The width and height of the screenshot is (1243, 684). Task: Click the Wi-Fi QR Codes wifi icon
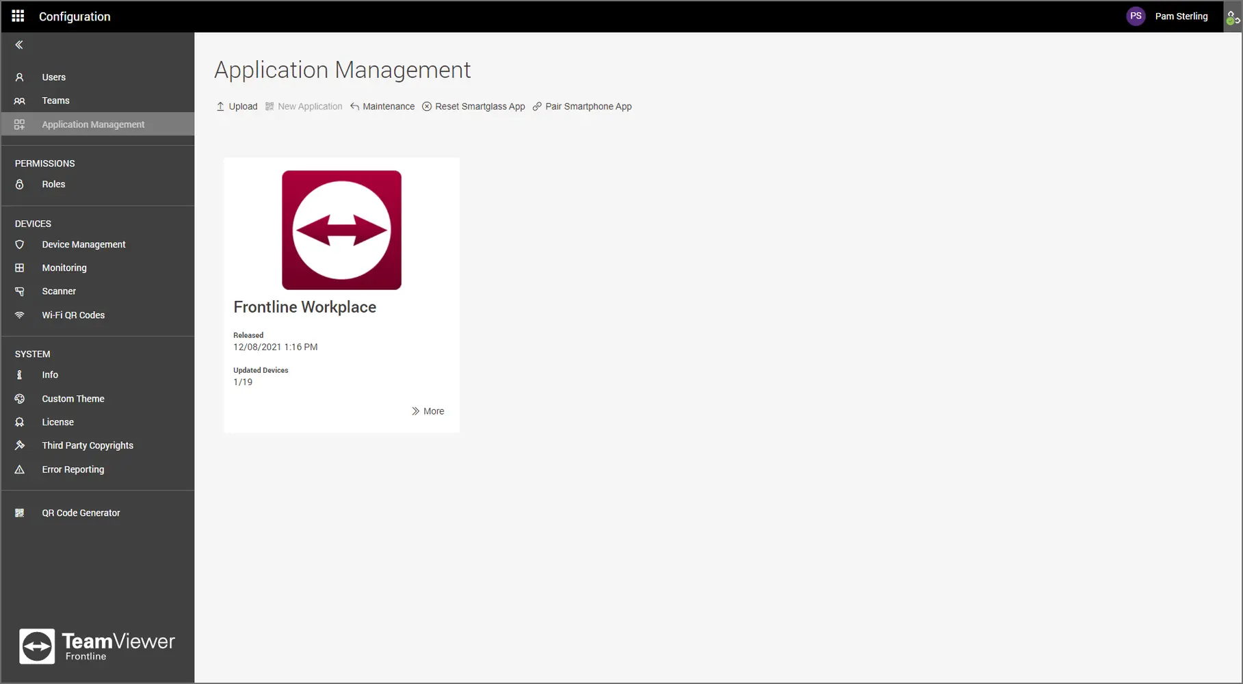(20, 315)
